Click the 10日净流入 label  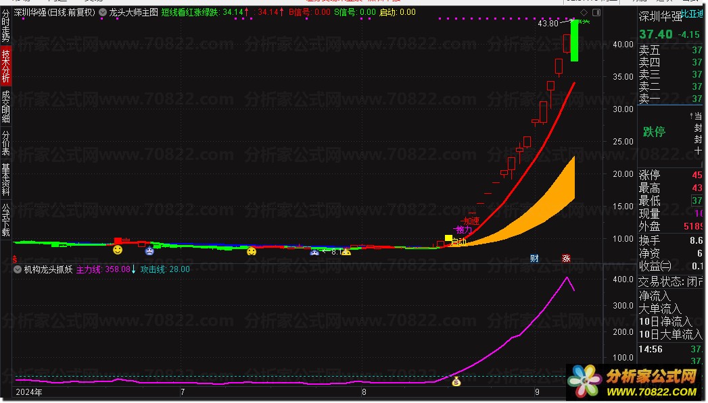click(665, 321)
